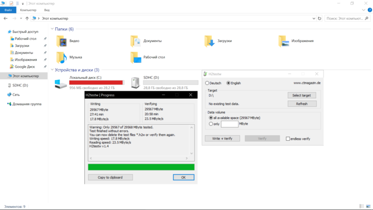Screen dimensions: 373x210
Task: Choose the only MByte radio option
Action: pos(211,124)
